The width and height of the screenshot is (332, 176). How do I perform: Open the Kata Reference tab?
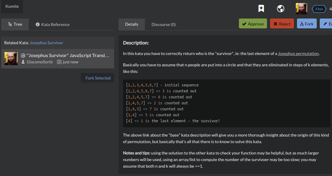coord(52,25)
